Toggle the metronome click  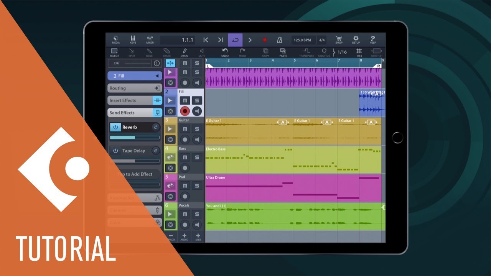[280, 40]
